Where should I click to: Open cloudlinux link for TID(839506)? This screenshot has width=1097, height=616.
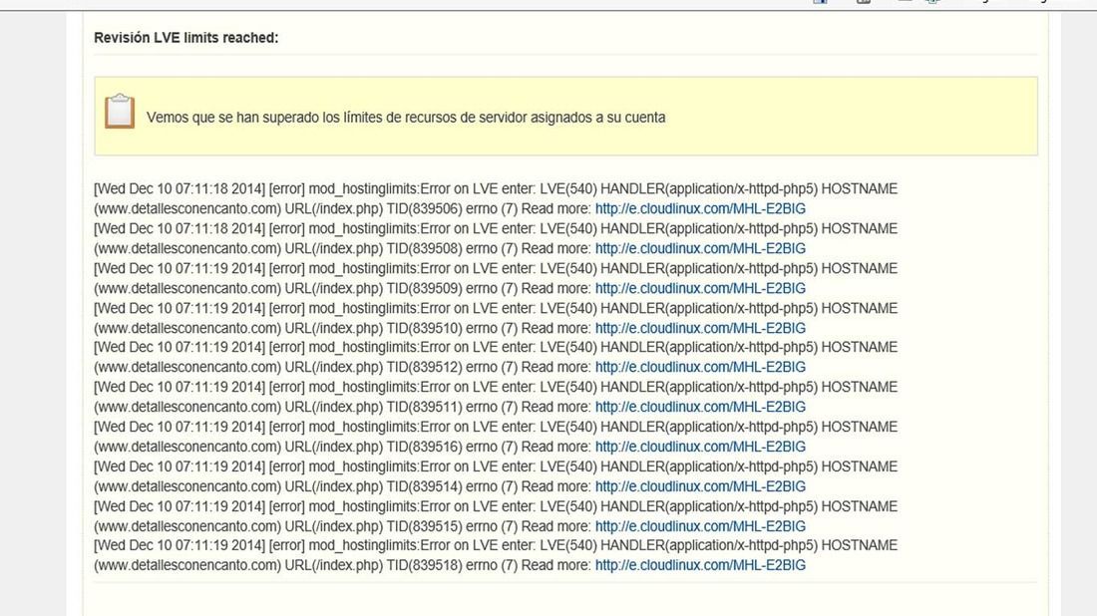700,208
